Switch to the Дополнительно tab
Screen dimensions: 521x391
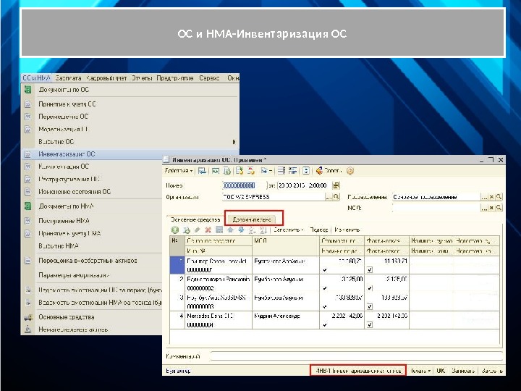click(253, 219)
